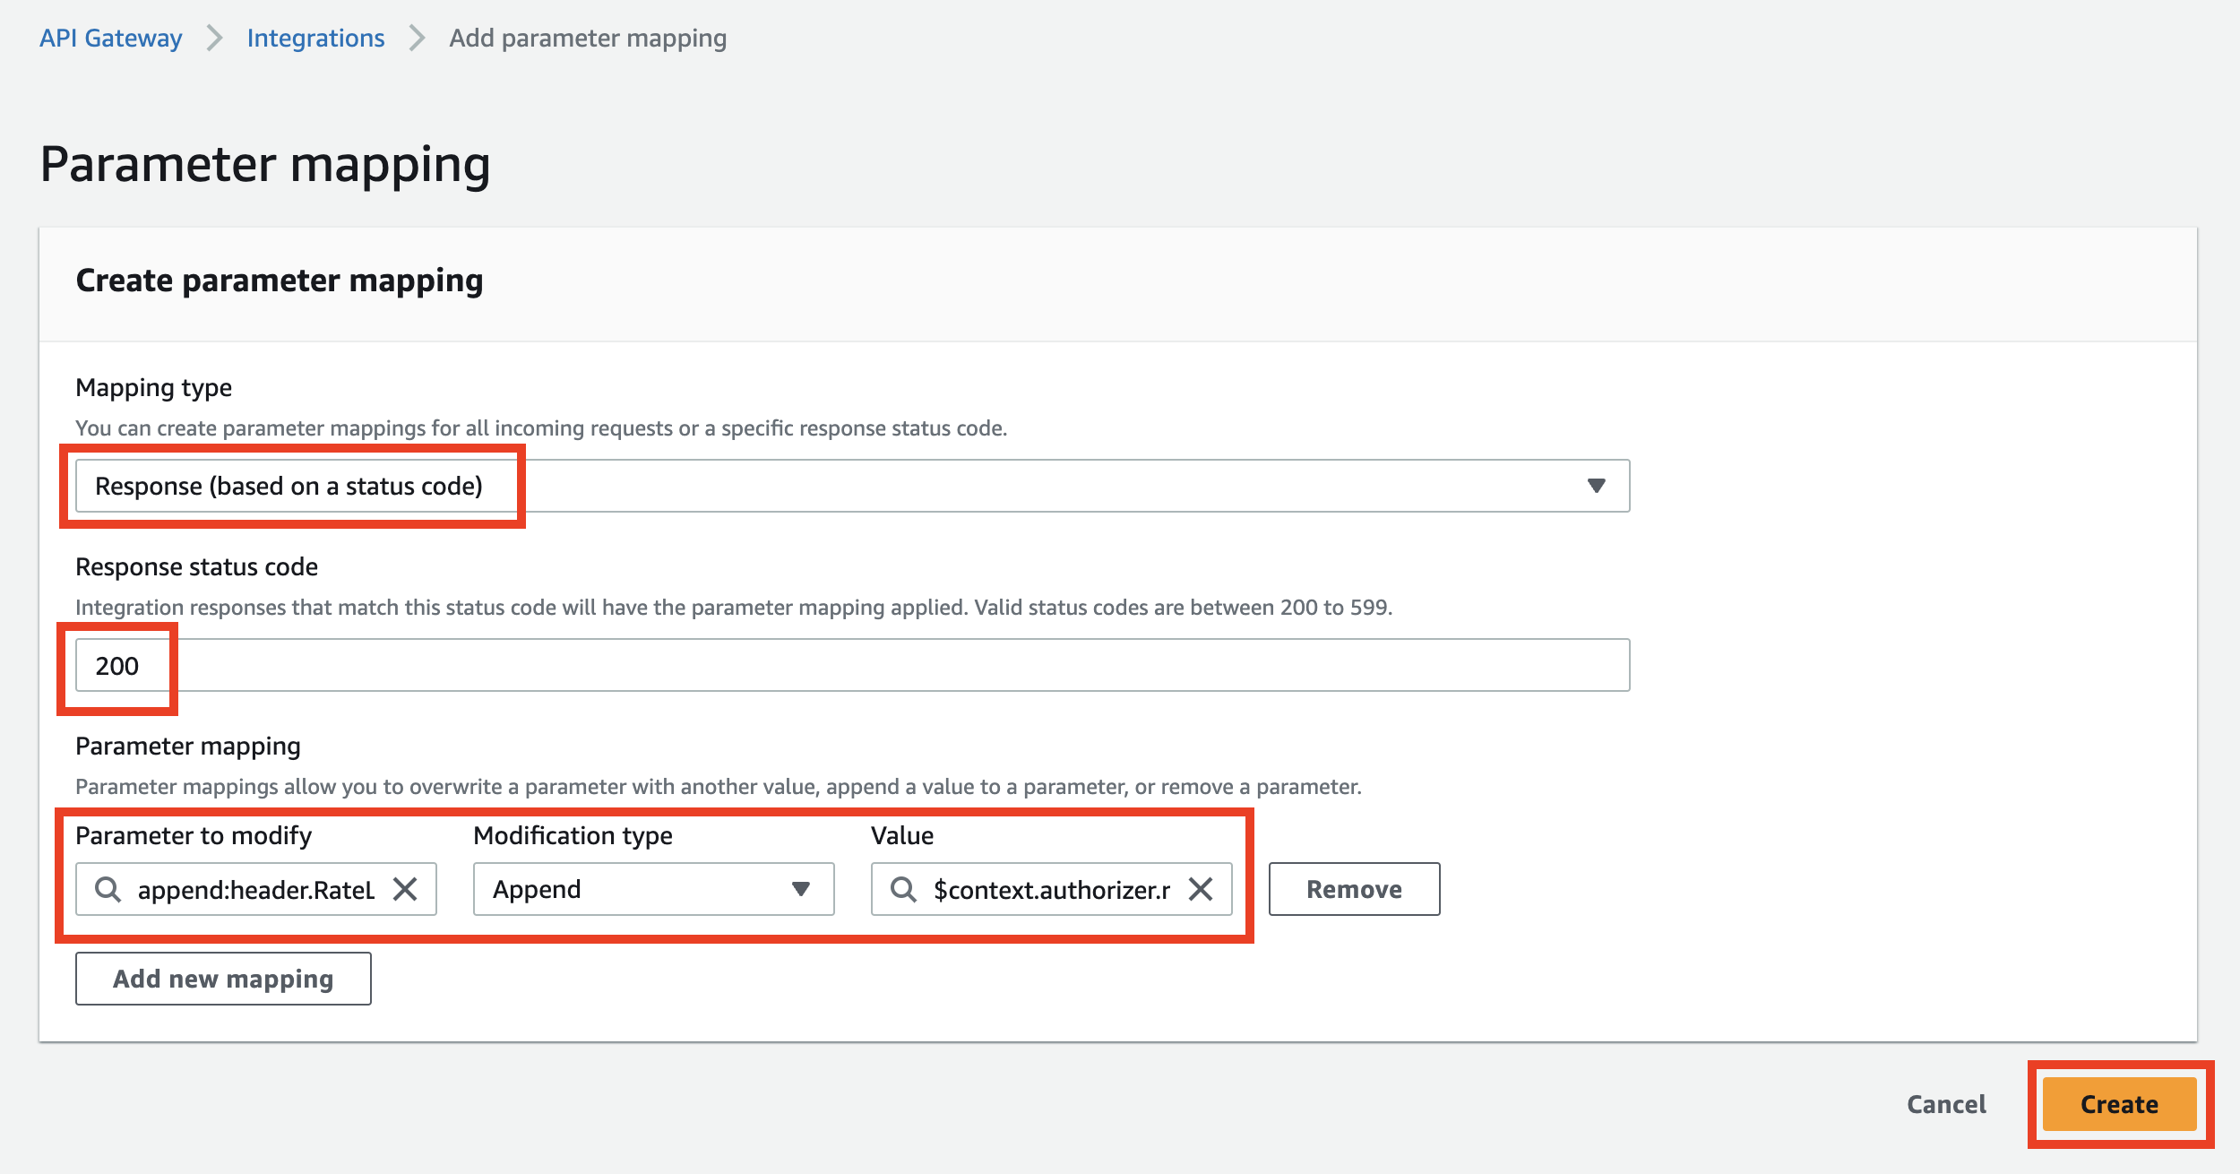Click Add new mapping button
Viewport: 2240px width, 1174px height.
tap(223, 979)
